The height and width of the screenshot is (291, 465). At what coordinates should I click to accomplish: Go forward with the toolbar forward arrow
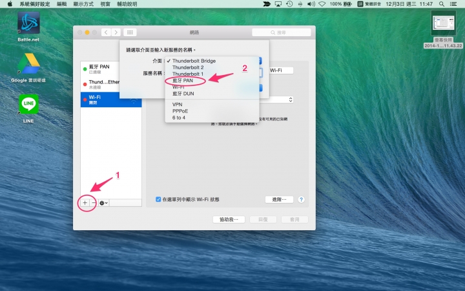coord(116,32)
